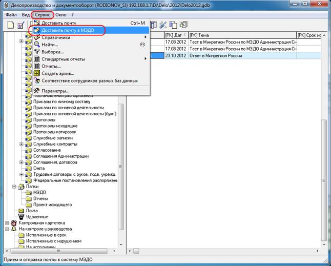
Task: Select the МЭДО folder in tree
Action: point(39,193)
